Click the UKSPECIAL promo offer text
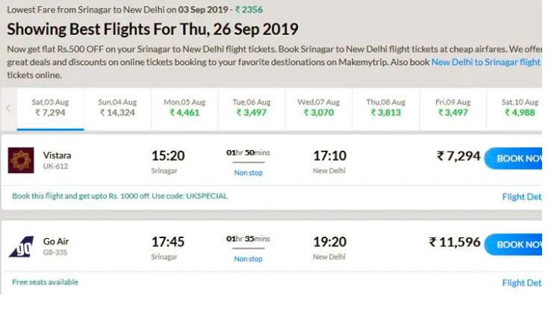The image size is (560, 318). 119,196
